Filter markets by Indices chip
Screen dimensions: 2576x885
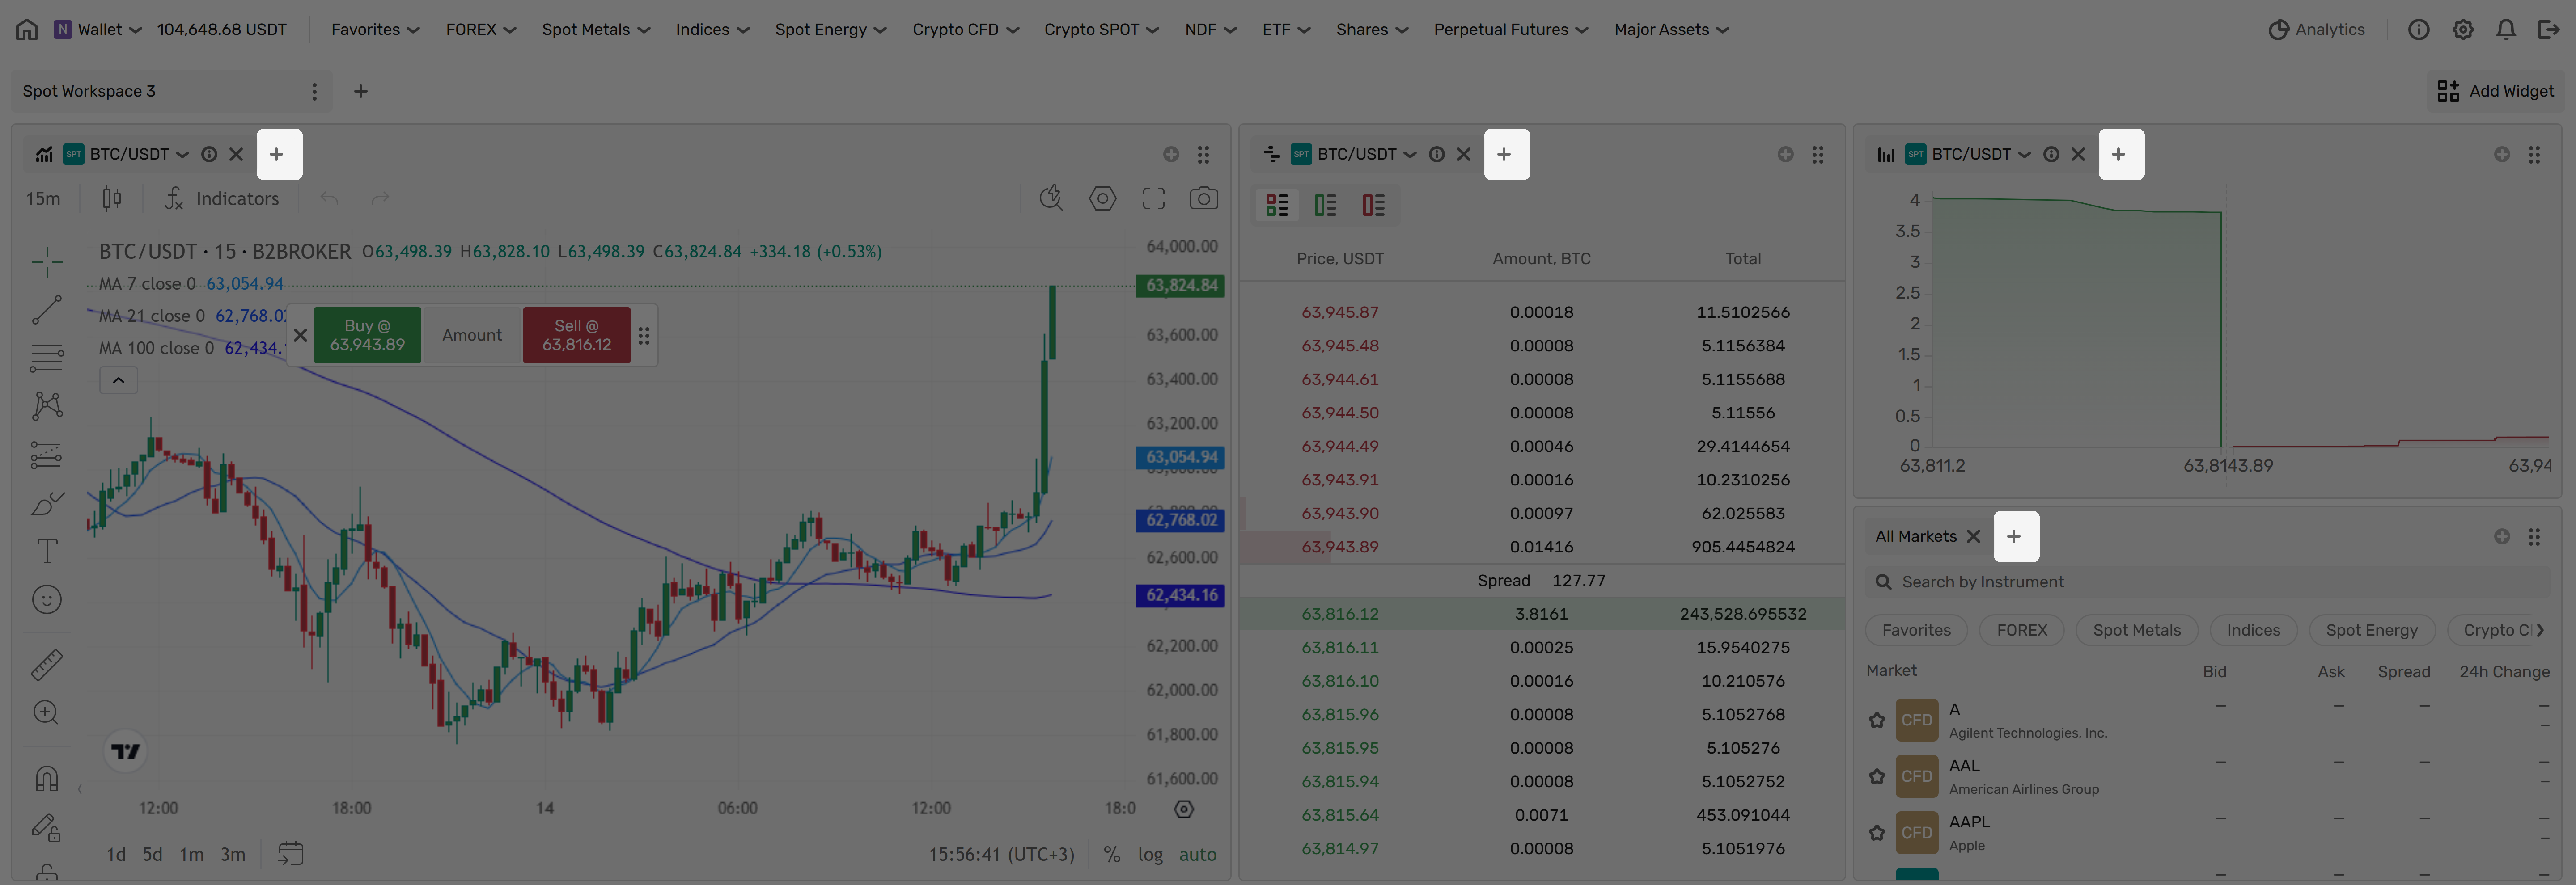click(2253, 630)
